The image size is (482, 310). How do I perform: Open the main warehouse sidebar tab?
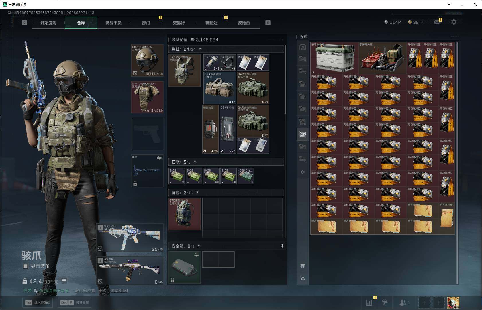(303, 47)
